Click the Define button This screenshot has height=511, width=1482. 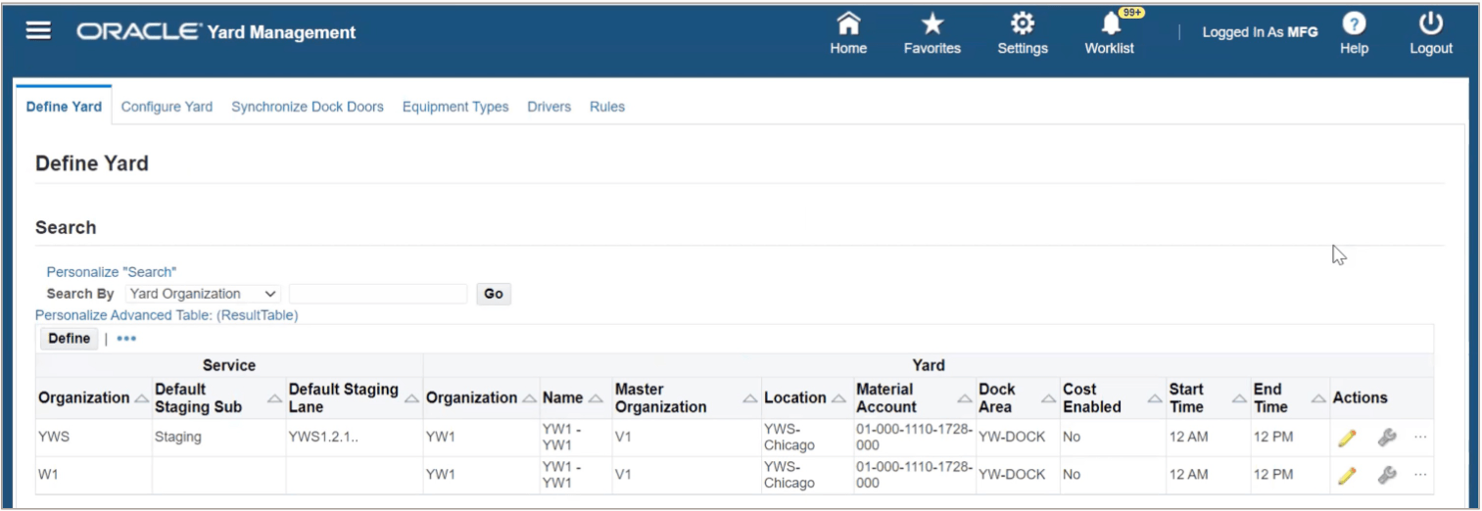[69, 339]
